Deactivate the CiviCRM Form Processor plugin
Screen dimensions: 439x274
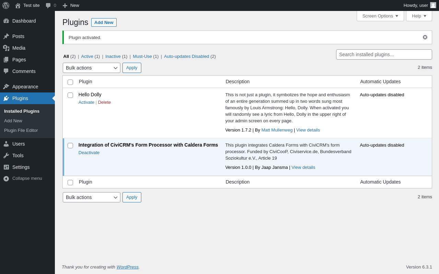[89, 153]
